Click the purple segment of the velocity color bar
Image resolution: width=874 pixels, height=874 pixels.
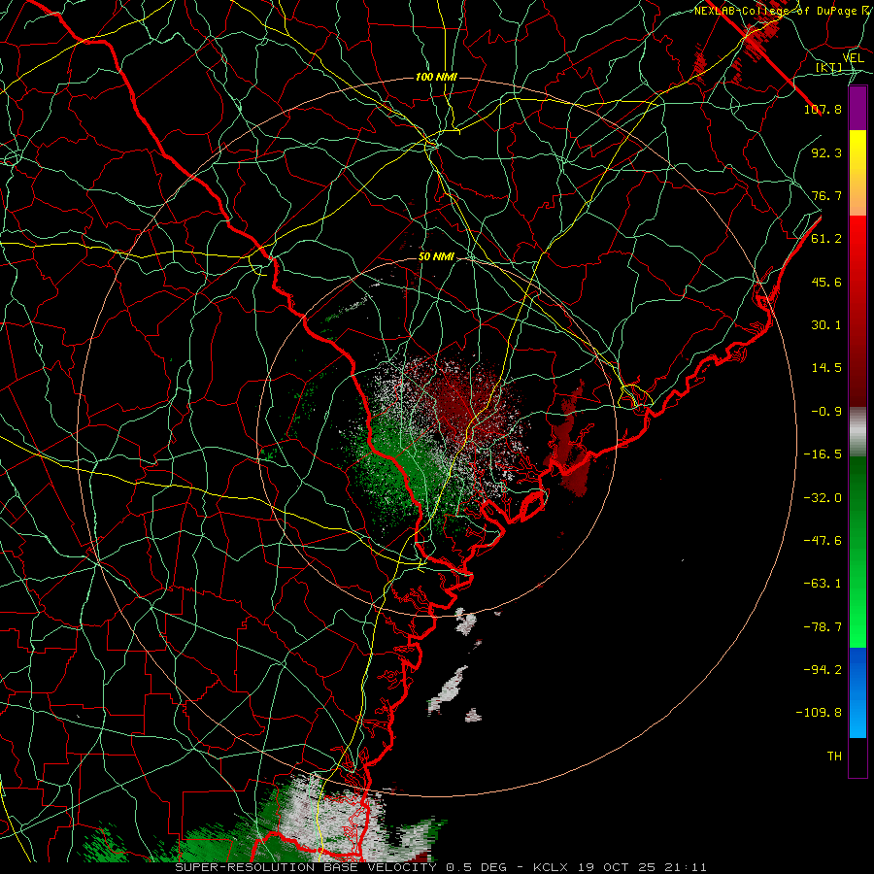point(857,109)
